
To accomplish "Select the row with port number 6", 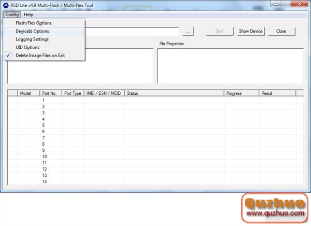I will [x=155, y=132].
